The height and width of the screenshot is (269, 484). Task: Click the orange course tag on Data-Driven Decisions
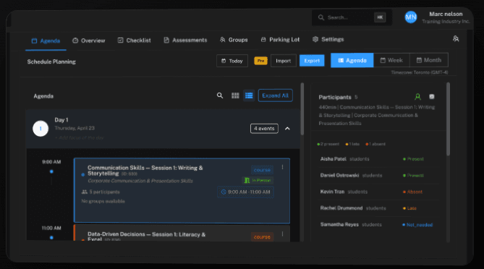click(x=262, y=237)
